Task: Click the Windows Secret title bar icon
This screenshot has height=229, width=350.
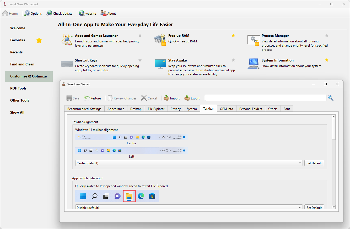Action: point(64,84)
